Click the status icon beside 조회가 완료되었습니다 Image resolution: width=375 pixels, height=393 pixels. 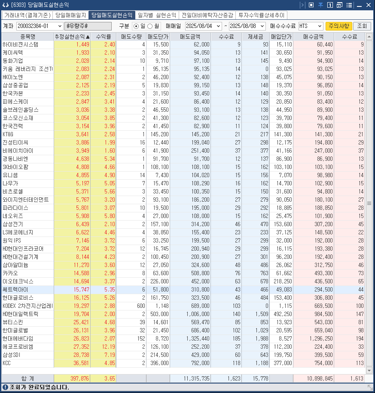(6, 388)
